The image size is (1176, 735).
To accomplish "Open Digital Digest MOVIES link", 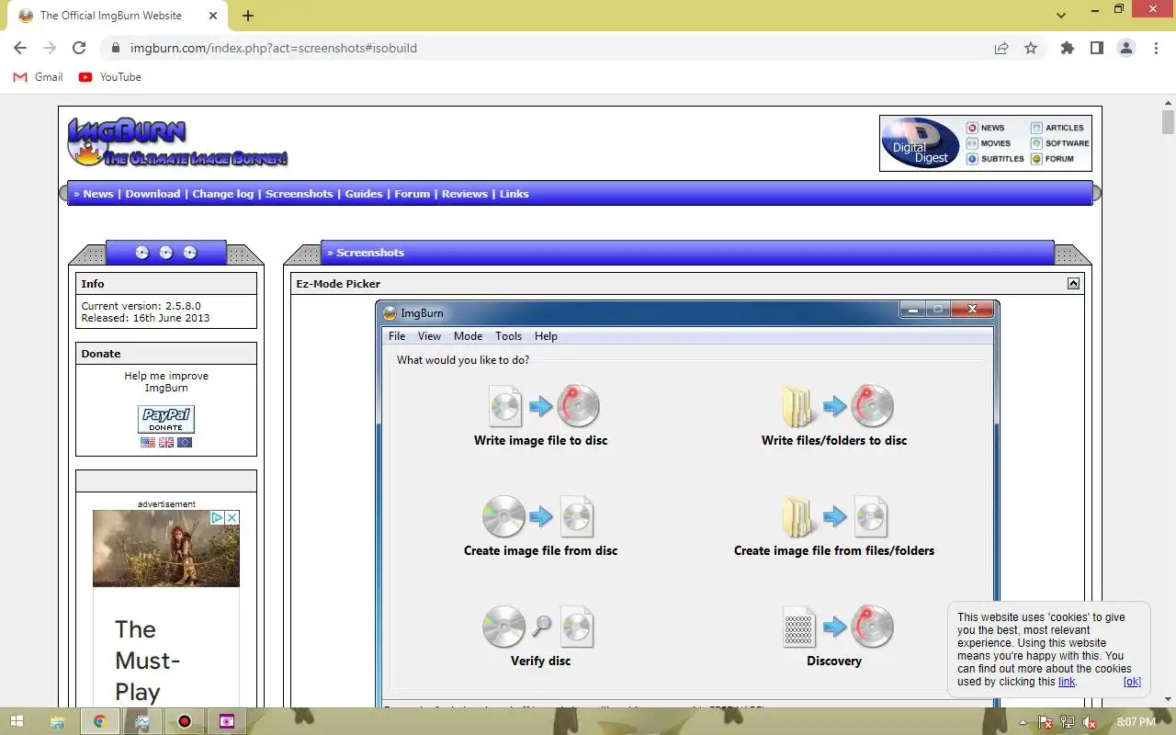I will pos(989,143).
